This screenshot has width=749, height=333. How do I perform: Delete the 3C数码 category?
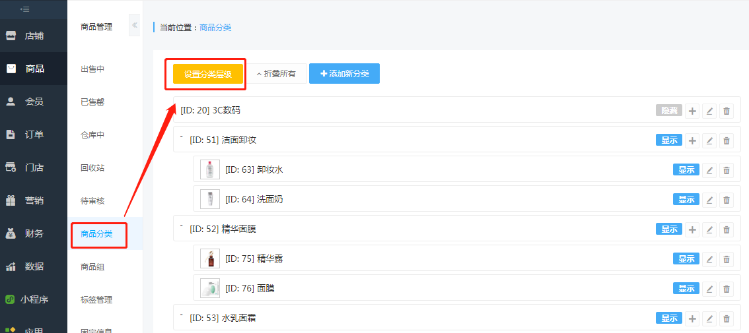pos(727,111)
